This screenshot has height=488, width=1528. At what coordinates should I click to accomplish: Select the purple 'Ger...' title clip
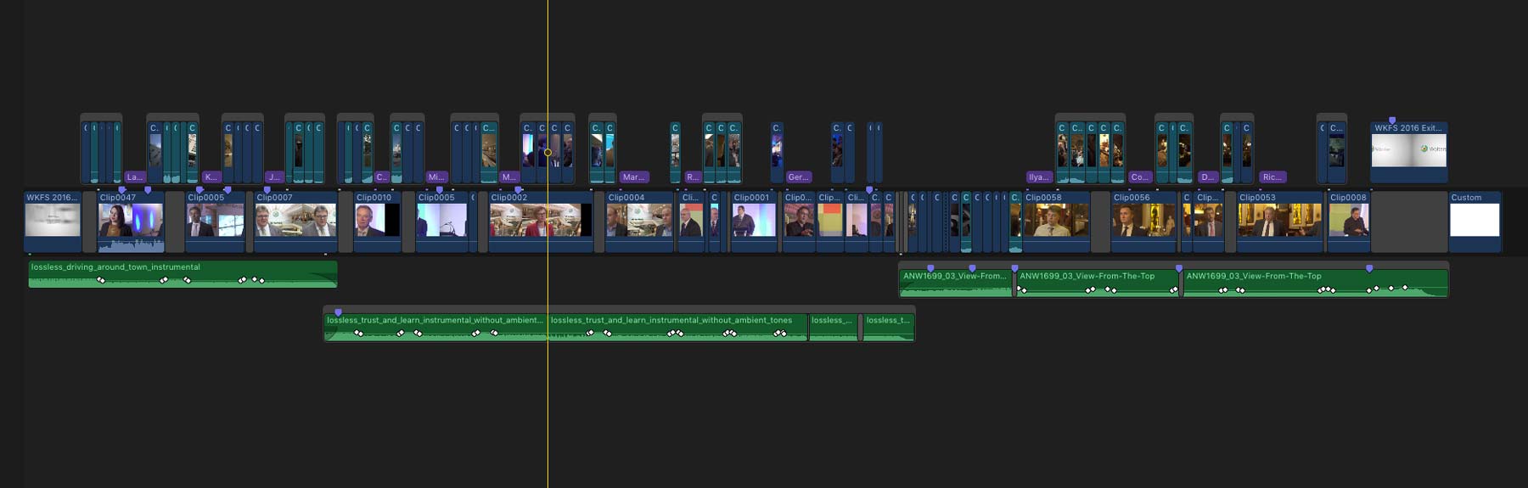pos(798,177)
